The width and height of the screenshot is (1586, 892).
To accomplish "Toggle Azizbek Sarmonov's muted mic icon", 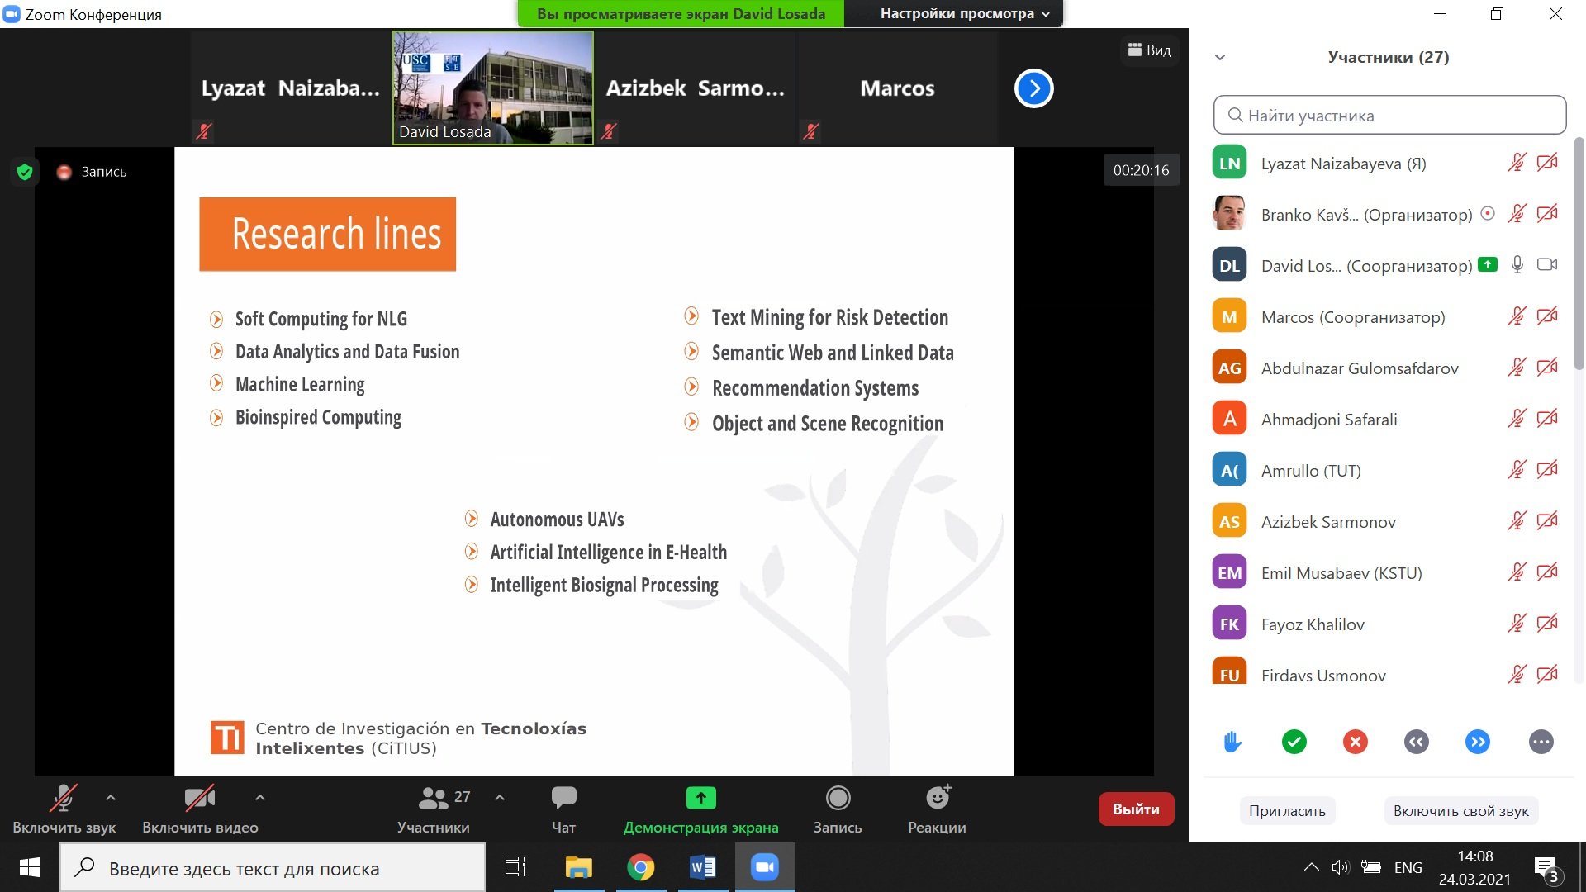I will click(1517, 521).
